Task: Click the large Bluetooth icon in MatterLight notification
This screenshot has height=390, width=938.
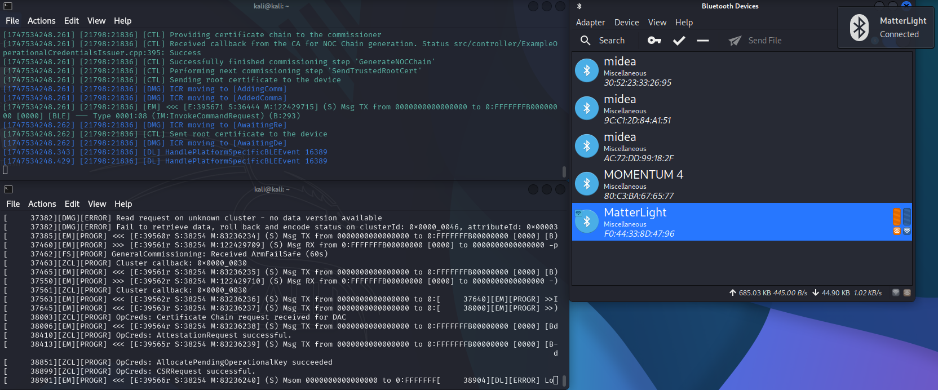Action: pyautogui.click(x=859, y=28)
